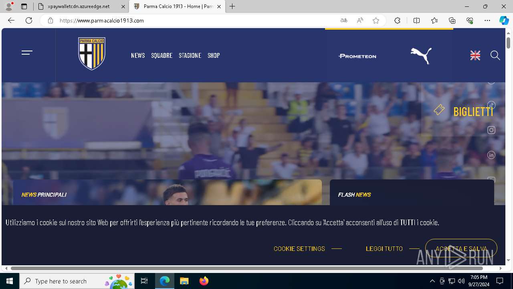Close the xpaywalletcdn.azureedge.net tab

tap(123, 6)
